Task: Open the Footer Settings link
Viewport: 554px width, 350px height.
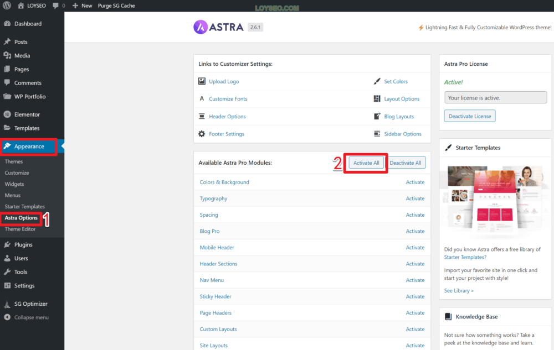Action: (x=227, y=134)
